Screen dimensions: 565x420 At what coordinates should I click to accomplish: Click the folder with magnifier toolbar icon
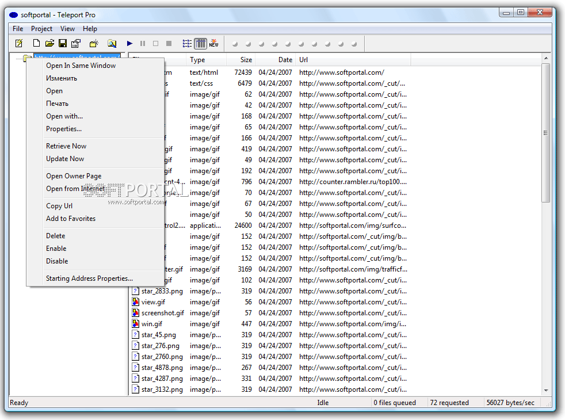coord(112,44)
